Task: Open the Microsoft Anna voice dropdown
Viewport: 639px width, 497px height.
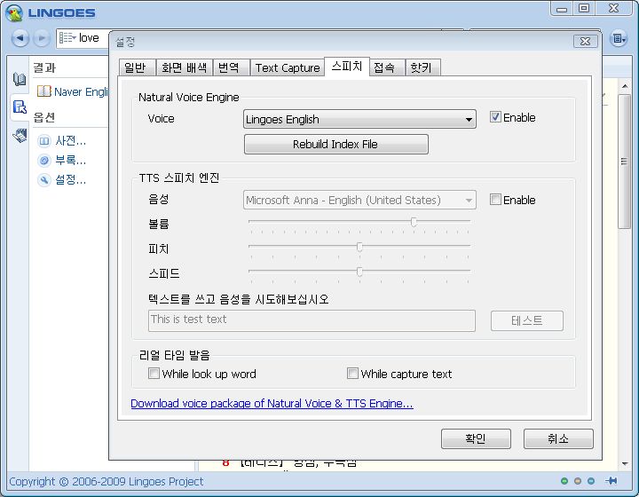Action: 359,200
